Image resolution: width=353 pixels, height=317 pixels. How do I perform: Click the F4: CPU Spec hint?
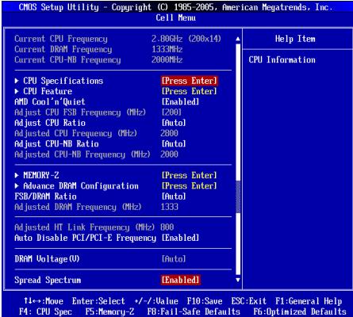(x=45, y=311)
